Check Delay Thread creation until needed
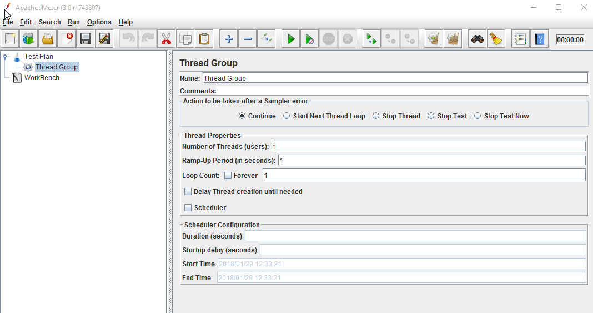The image size is (593, 313). tap(188, 191)
